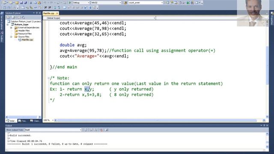Click the Cut scissors icon

(31, 3)
